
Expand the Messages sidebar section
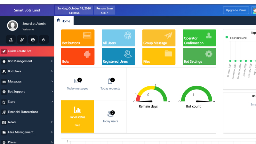click(x=27, y=82)
